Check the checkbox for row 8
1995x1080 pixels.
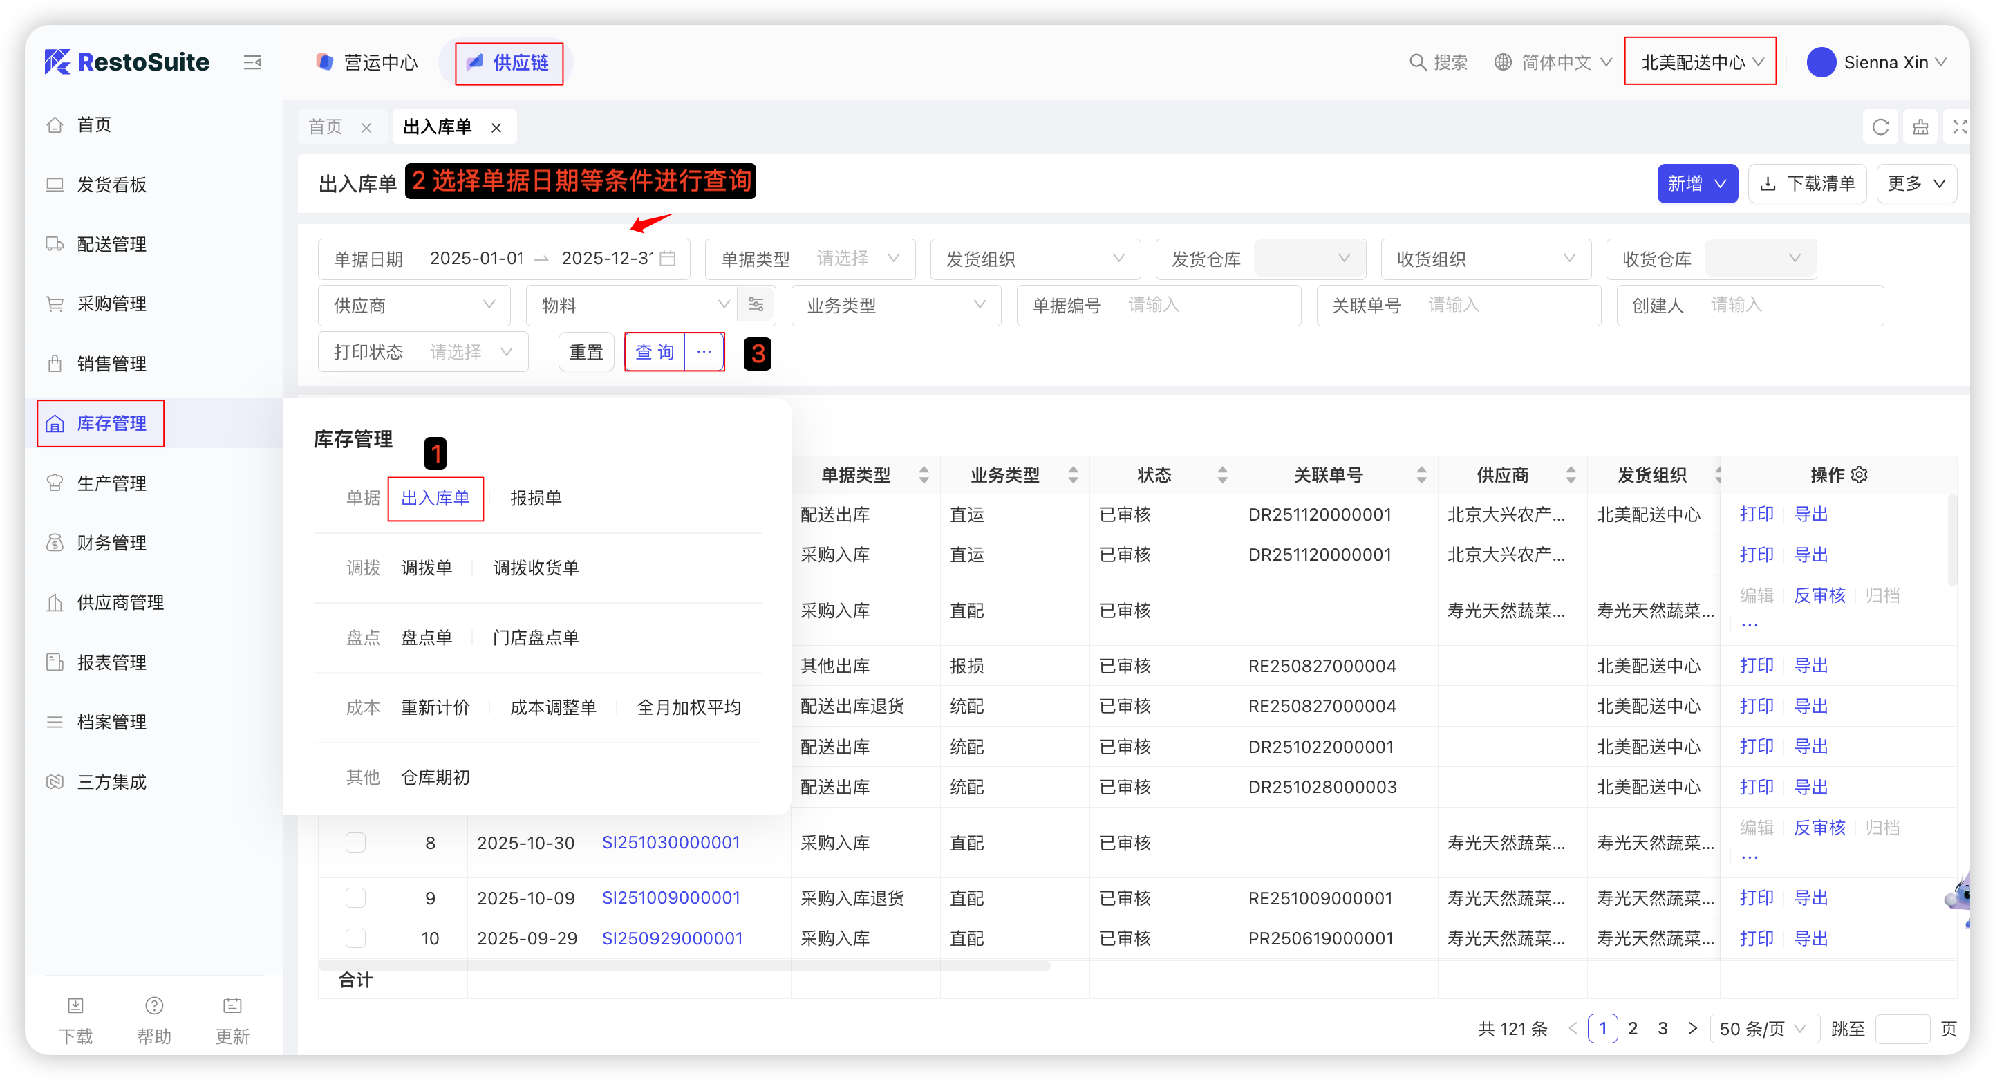(x=355, y=842)
